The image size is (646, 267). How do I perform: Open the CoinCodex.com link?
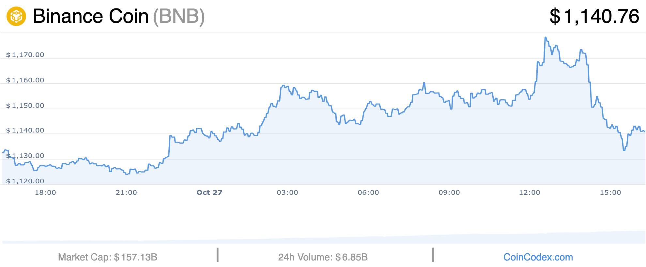coord(538,257)
